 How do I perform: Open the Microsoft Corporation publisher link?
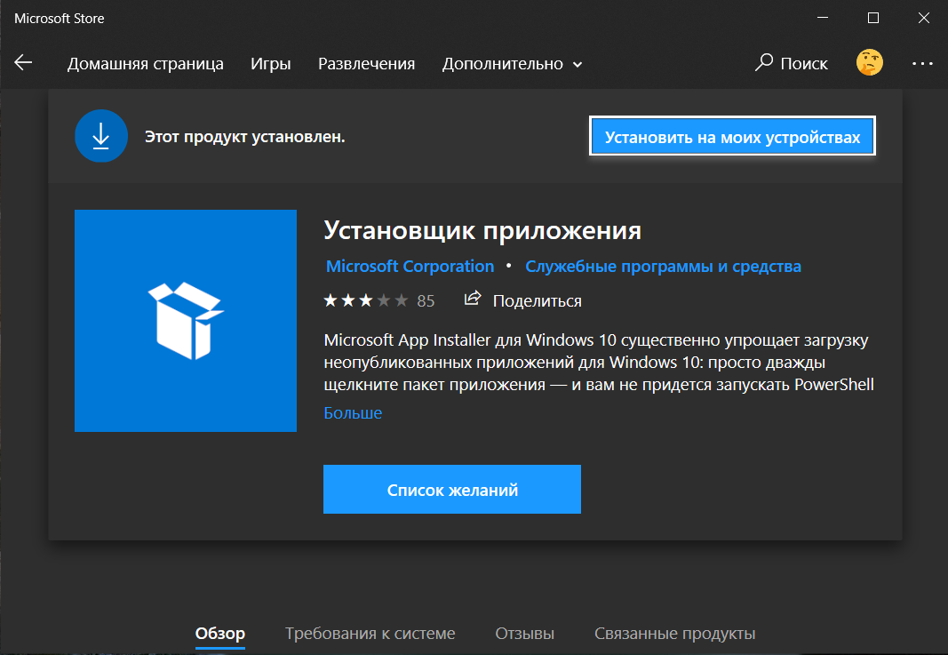click(410, 266)
